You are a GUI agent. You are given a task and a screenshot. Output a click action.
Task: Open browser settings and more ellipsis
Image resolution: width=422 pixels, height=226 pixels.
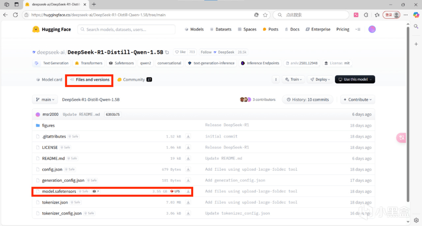406,15
